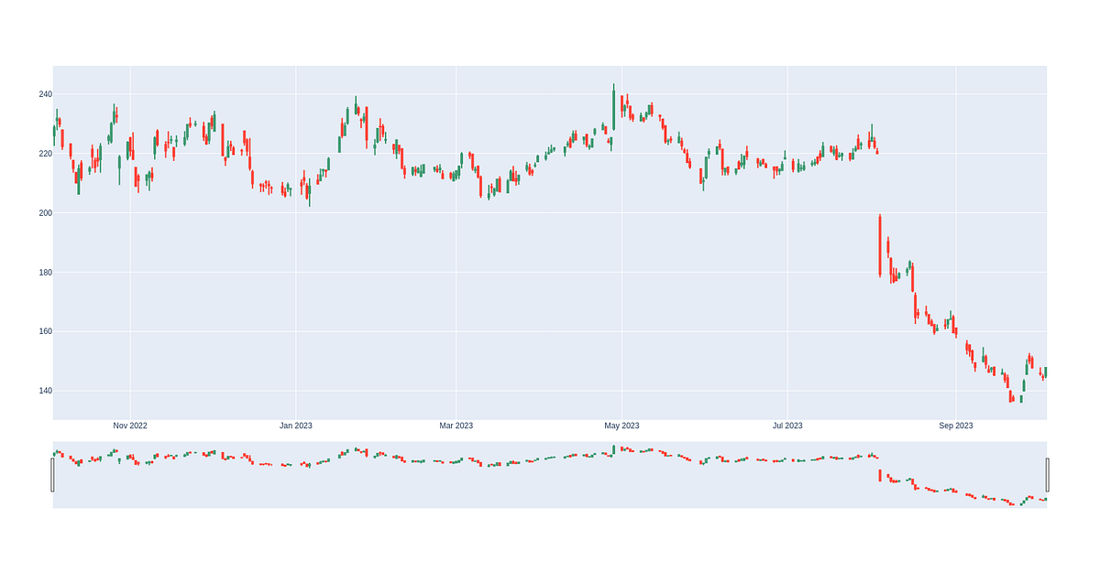This screenshot has height=561, width=1100.
Task: Click the Sep 2023 axis label
Action: click(957, 425)
